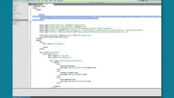
Task: Close the index.html editor tab
Action: (52, 4)
